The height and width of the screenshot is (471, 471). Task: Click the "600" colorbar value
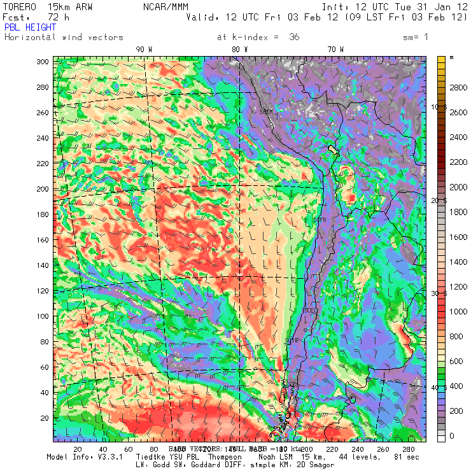[456, 362]
